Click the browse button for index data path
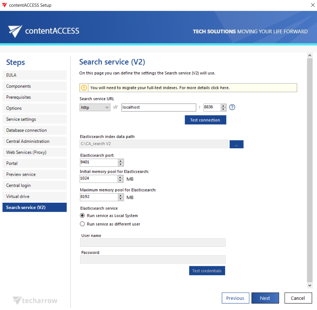The height and width of the screenshot is (310, 317). coord(236,144)
